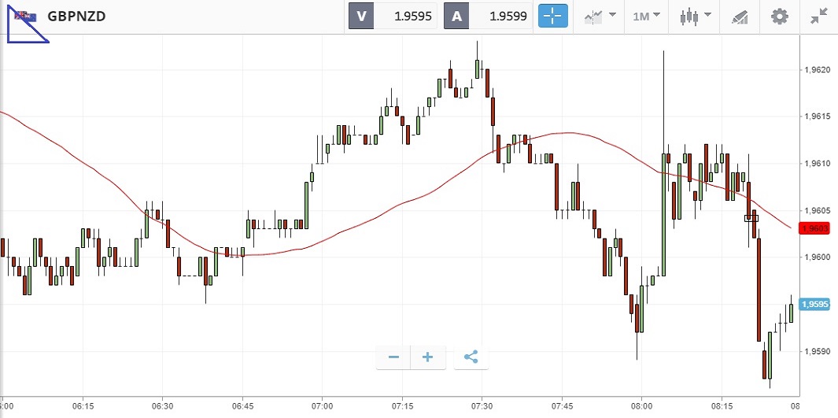This screenshot has width=838, height=418.
Task: Zoom out chart with minus button
Action: [394, 357]
